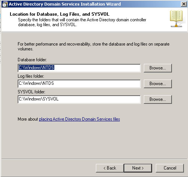Click the Location for Database heading
Viewport: 188px width, 177px height.
pyautogui.click(x=60, y=14)
